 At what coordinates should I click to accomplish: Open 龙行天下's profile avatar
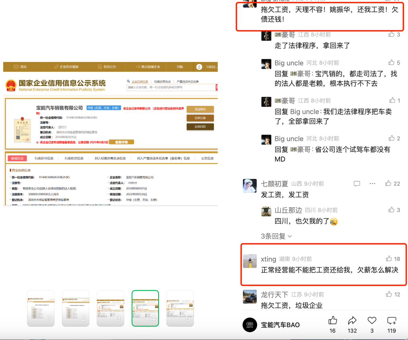tap(250, 296)
